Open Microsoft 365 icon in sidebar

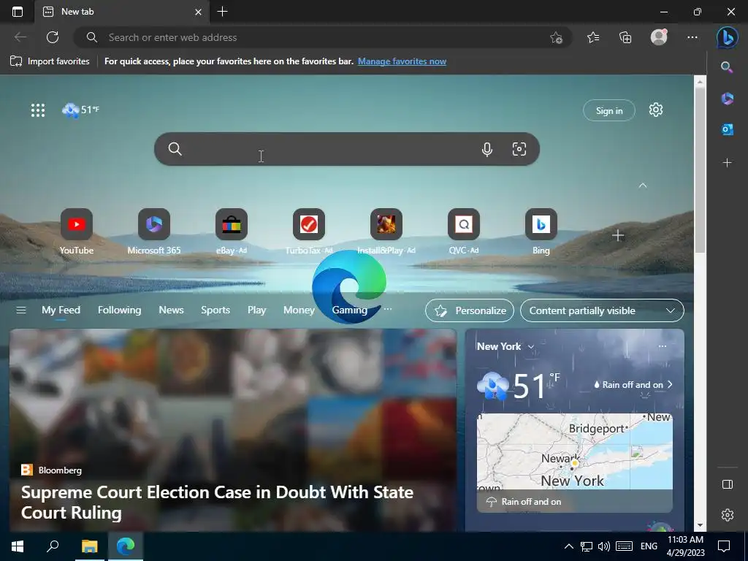pos(727,99)
